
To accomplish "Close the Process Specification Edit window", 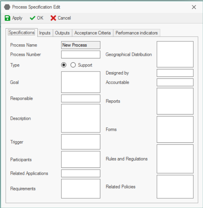I will point(194,7).
